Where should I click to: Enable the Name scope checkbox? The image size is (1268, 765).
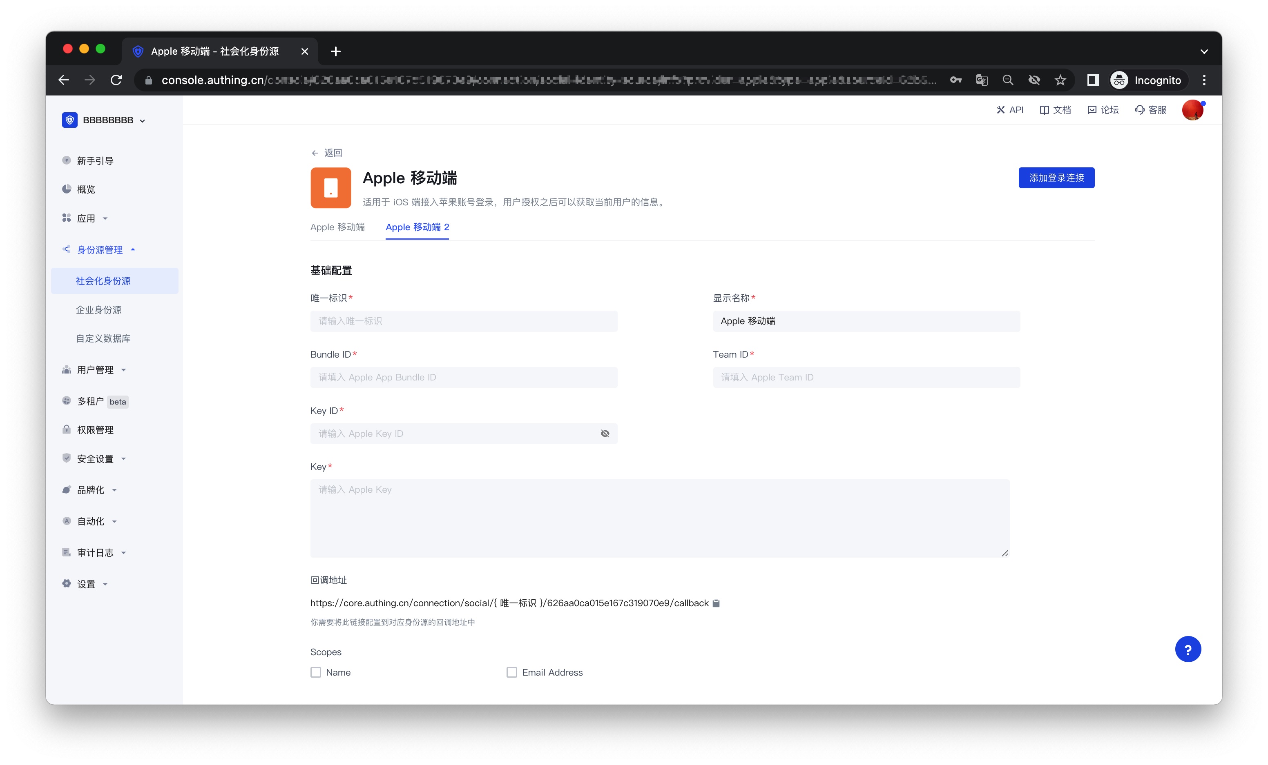tap(315, 672)
